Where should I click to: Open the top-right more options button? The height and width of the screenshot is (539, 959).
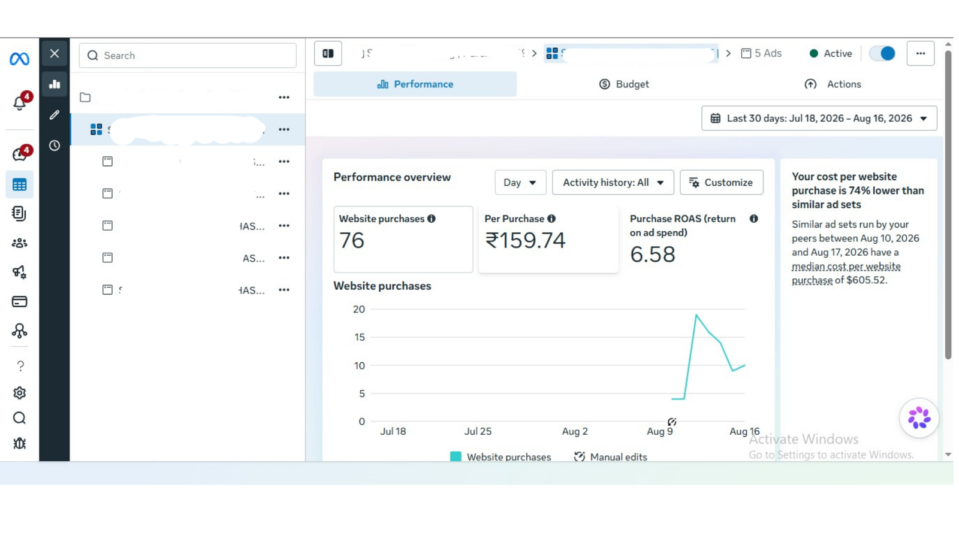pos(921,53)
